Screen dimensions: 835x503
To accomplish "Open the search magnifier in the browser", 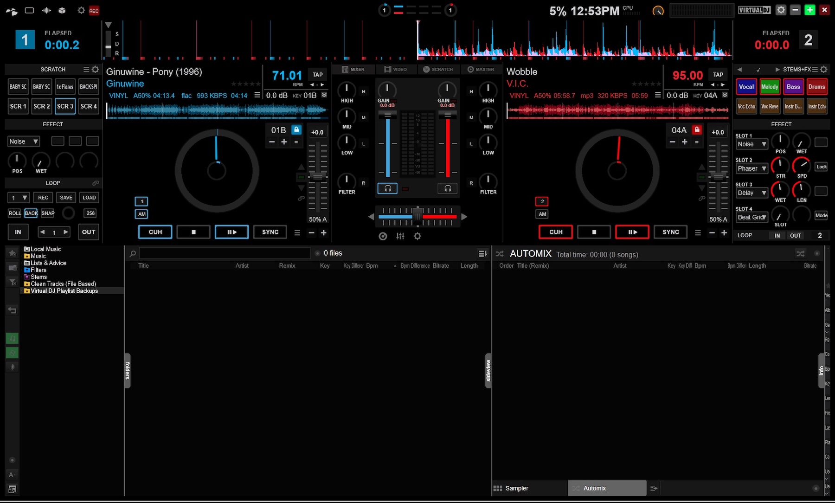I will [133, 253].
